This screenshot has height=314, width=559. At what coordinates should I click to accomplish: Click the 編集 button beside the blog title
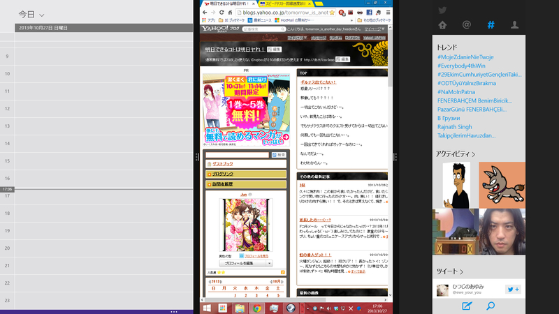275,50
